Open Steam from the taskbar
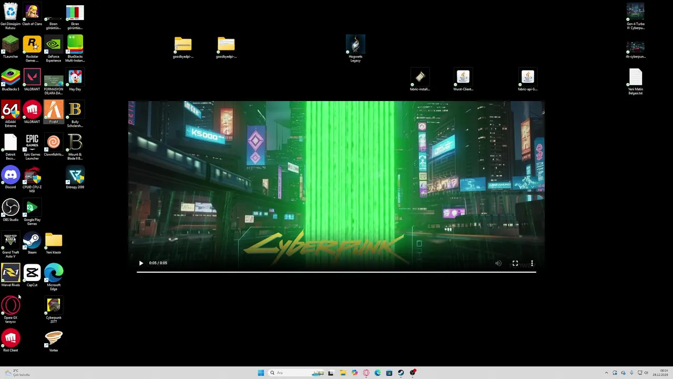Viewport: 673px width, 379px height. point(401,373)
